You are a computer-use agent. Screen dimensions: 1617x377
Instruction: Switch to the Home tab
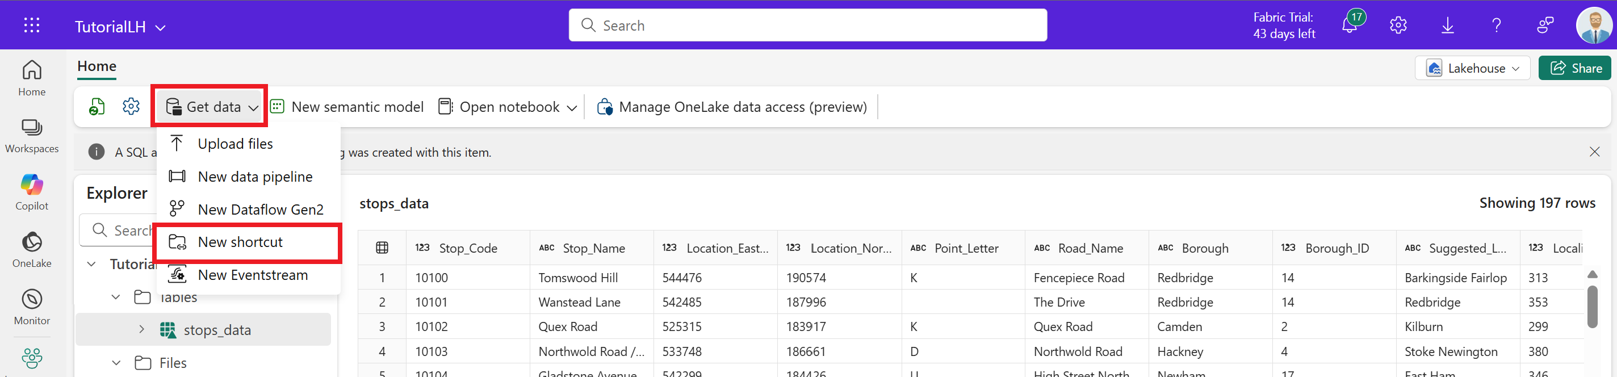[x=97, y=66]
